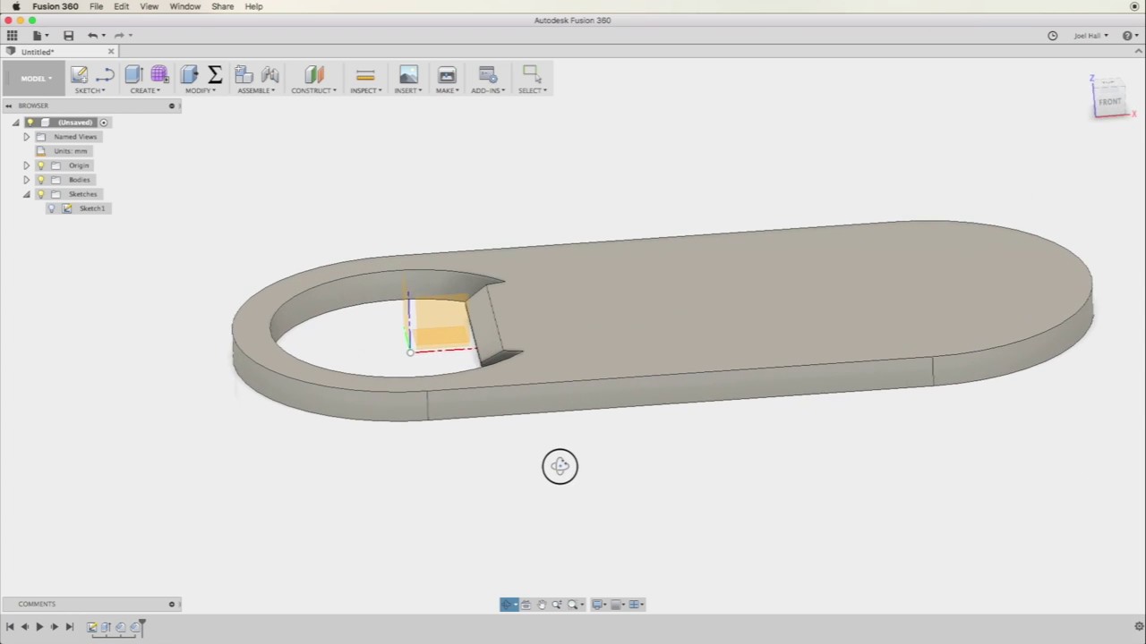Click the Insert image icon
Viewport: 1146px width, 644px height.
point(408,75)
